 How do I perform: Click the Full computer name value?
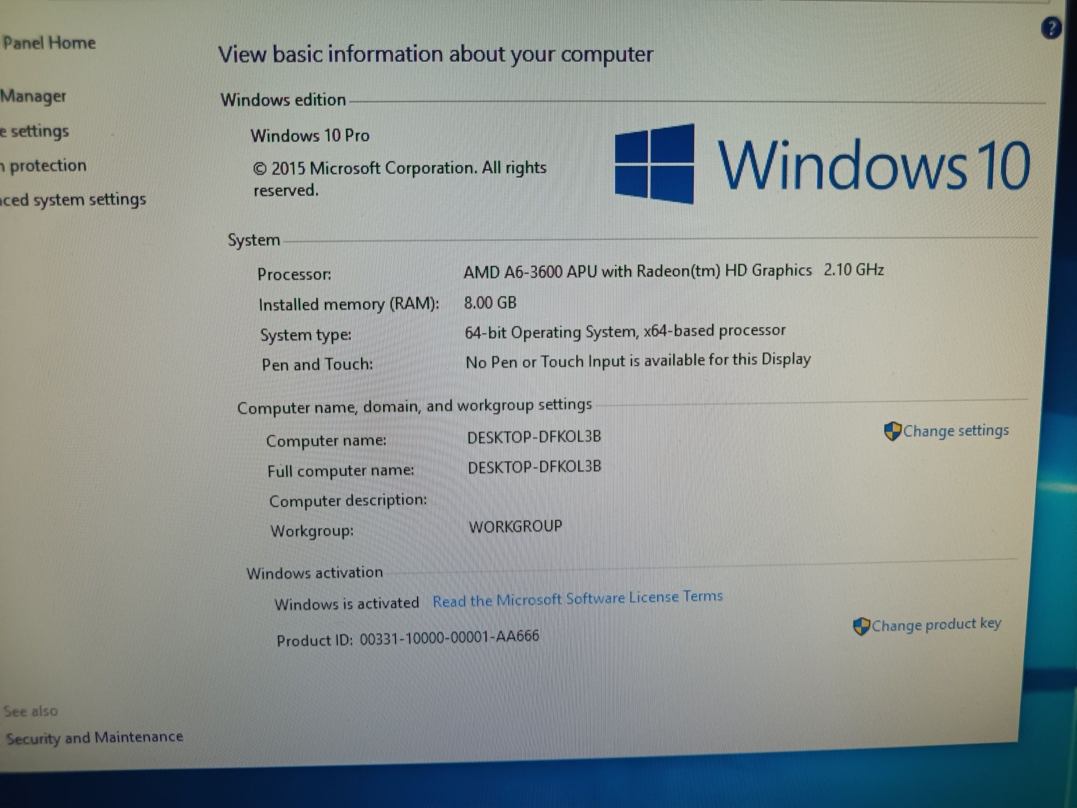534,467
